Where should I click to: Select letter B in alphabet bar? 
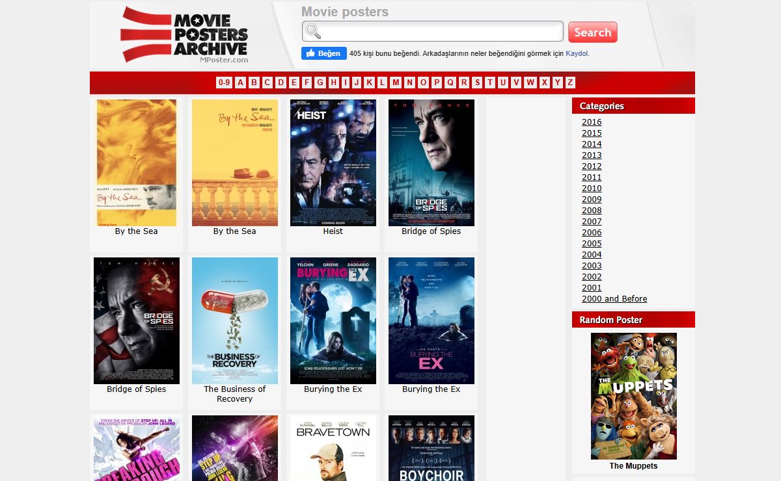click(x=254, y=83)
